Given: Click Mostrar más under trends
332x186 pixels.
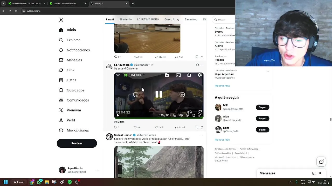Looking at the screenshot, I should click(x=222, y=86).
